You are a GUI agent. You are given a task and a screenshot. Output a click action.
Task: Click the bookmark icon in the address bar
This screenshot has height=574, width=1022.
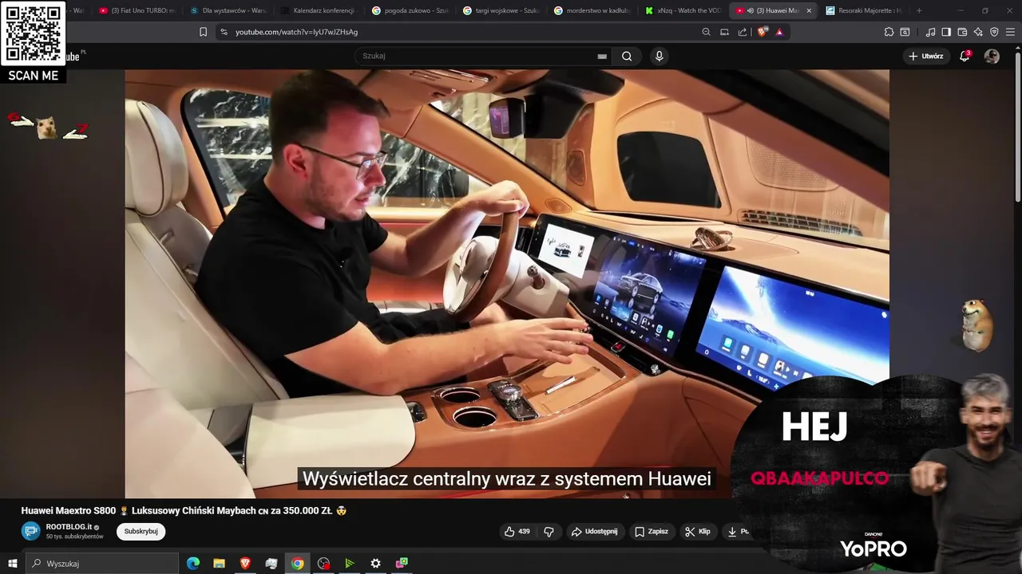203,32
